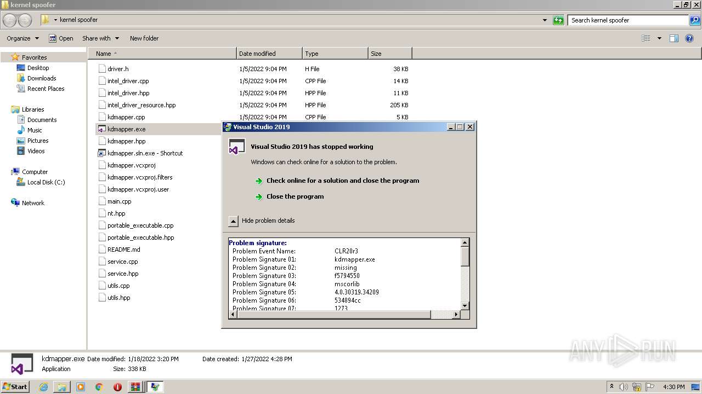The image size is (702, 394).
Task: Open the Videos library
Action: (x=36, y=151)
